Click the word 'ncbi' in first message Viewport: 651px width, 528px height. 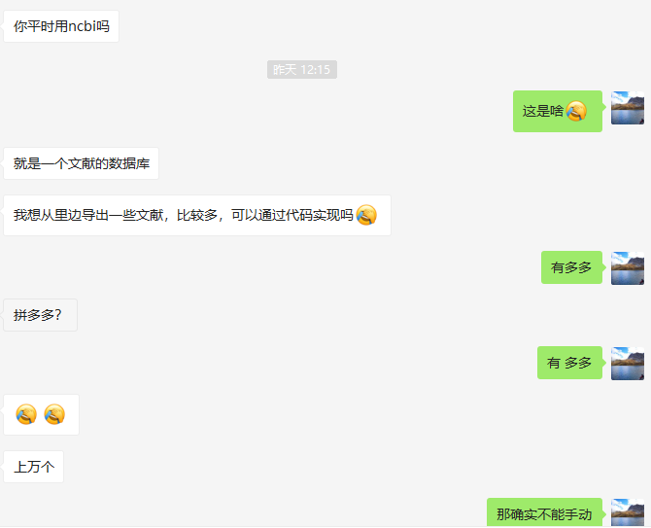pos(82,26)
